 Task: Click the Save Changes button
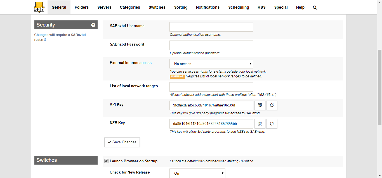122,142
